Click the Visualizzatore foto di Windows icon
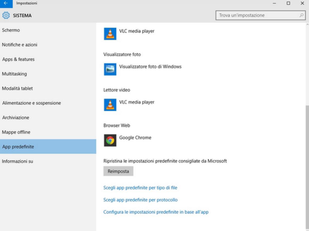309x231 pixels. pyautogui.click(x=110, y=69)
